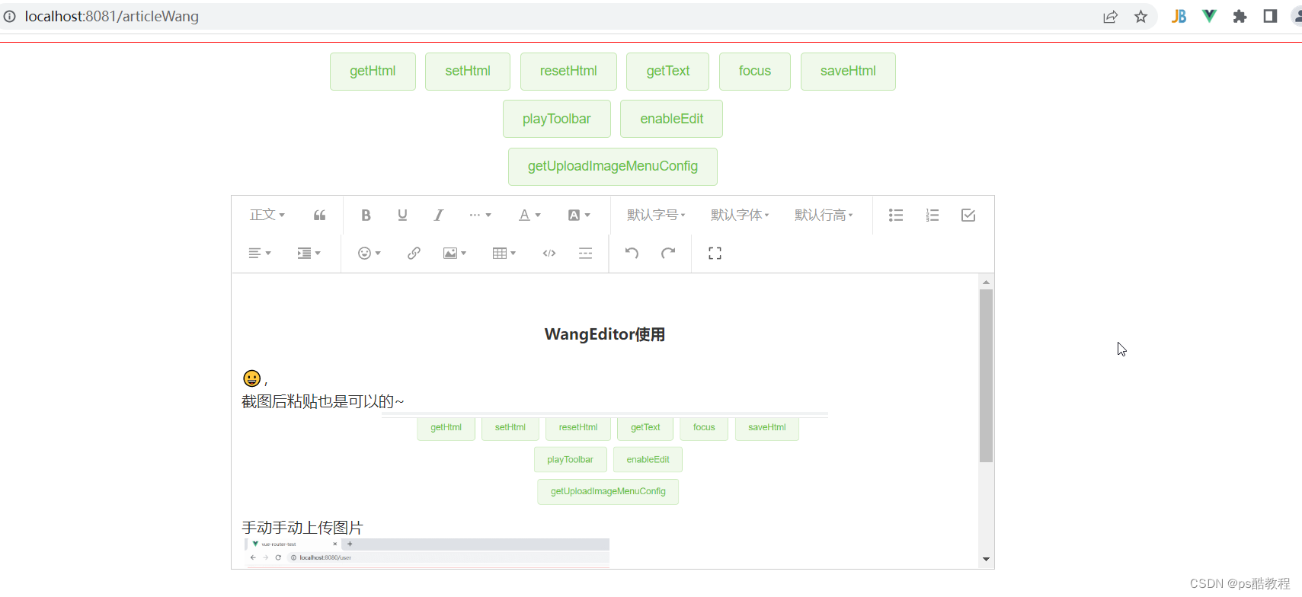Image resolution: width=1302 pixels, height=597 pixels.
Task: Open the browser extensions puzzle menu
Action: (x=1240, y=17)
